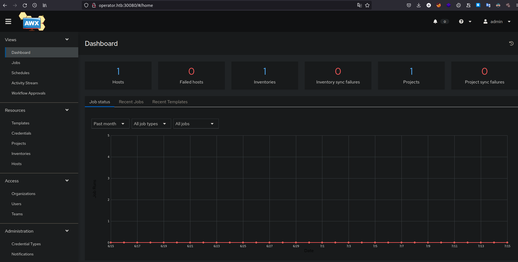Click the shield tracking protection icon

(x=86, y=5)
